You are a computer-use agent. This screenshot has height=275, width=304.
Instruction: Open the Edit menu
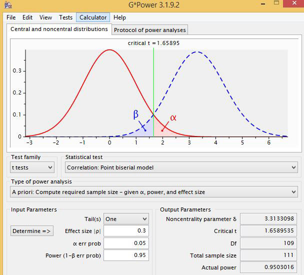point(27,17)
